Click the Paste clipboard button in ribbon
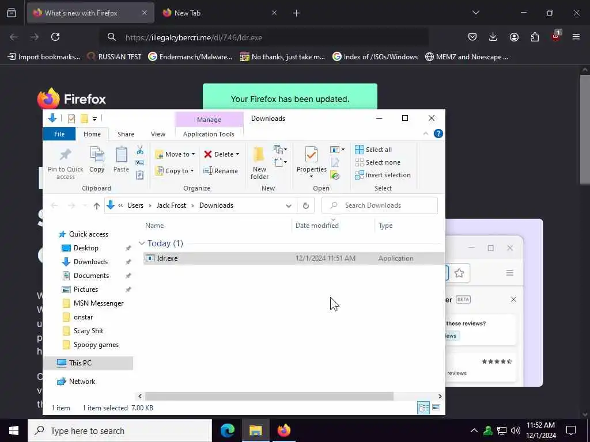Image resolution: width=590 pixels, height=442 pixels. click(x=121, y=160)
